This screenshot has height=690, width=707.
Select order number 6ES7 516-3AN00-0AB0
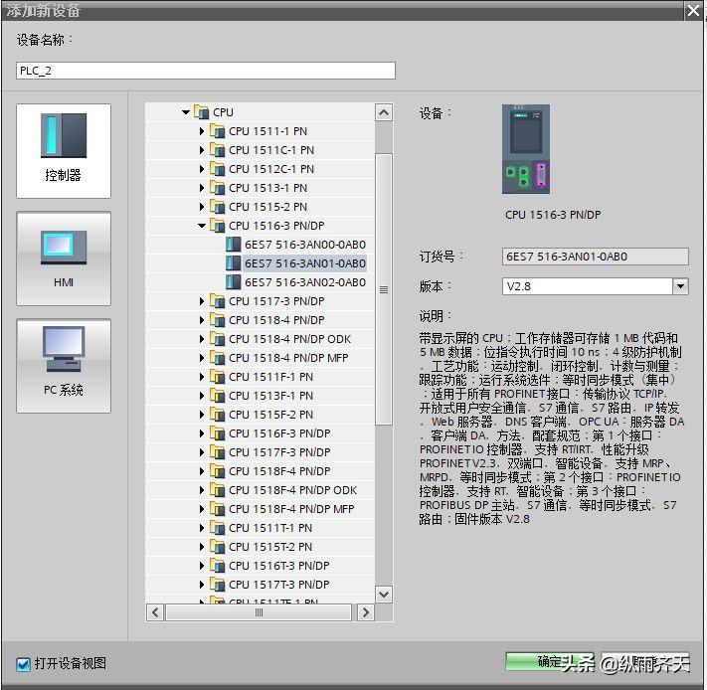point(305,245)
